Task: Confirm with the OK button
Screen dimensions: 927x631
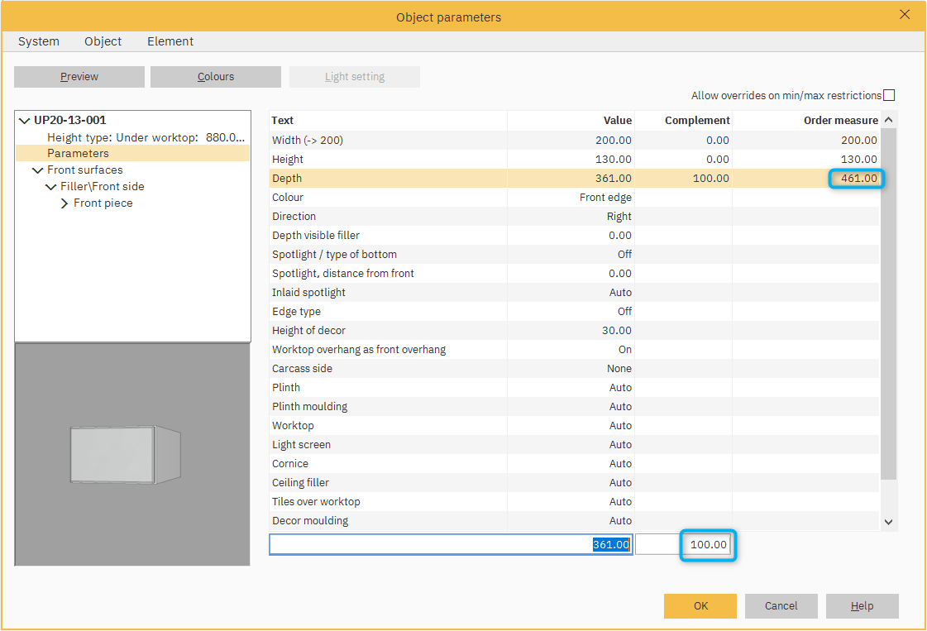Action: (x=700, y=606)
